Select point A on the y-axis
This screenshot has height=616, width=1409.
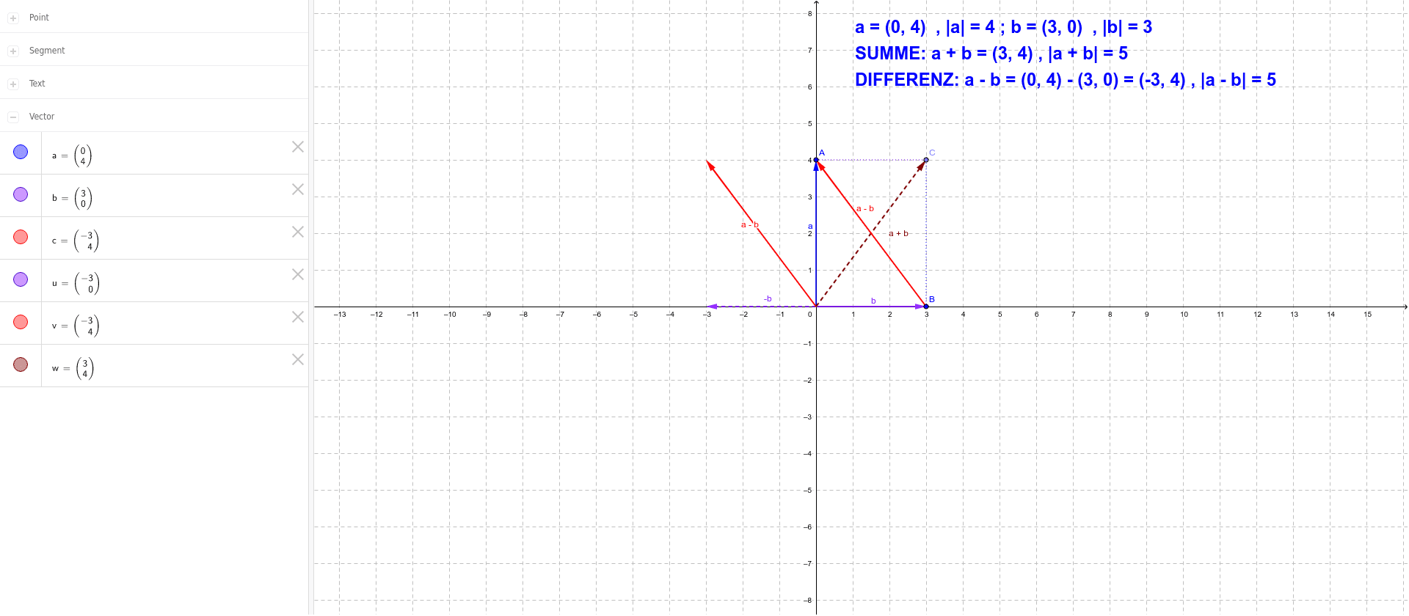[816, 160]
